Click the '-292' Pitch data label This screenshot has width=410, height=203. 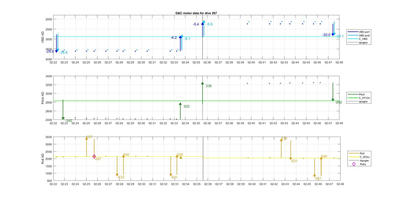pyautogui.click(x=339, y=103)
